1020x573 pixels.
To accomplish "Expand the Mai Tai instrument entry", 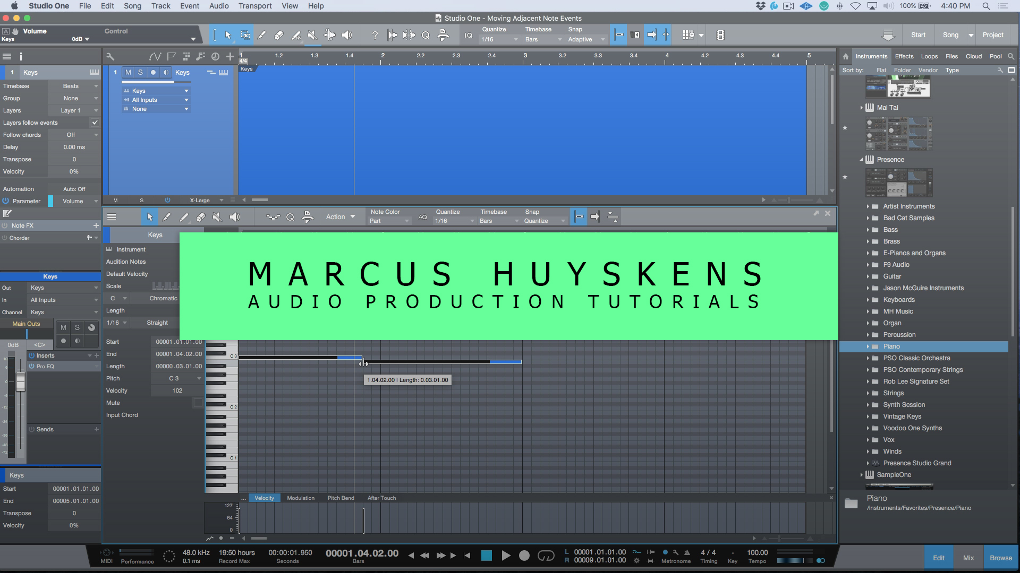I will click(x=861, y=108).
